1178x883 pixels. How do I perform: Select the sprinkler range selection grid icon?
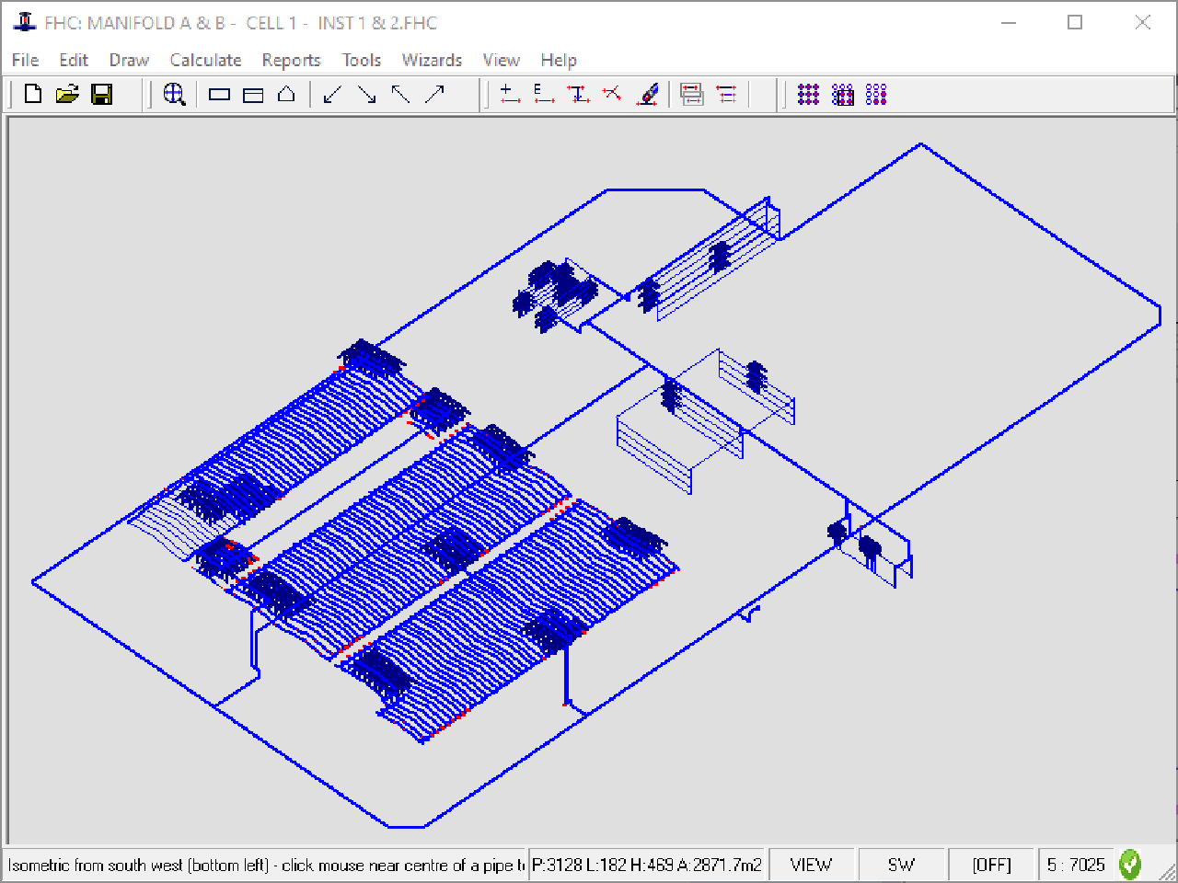pyautogui.click(x=842, y=93)
